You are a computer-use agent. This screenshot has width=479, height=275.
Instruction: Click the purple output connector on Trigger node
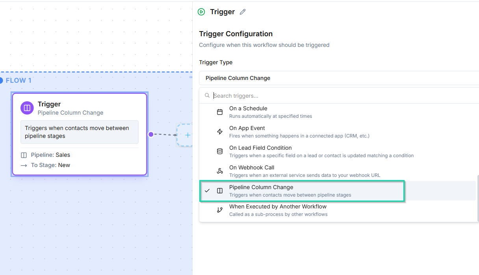point(151,134)
